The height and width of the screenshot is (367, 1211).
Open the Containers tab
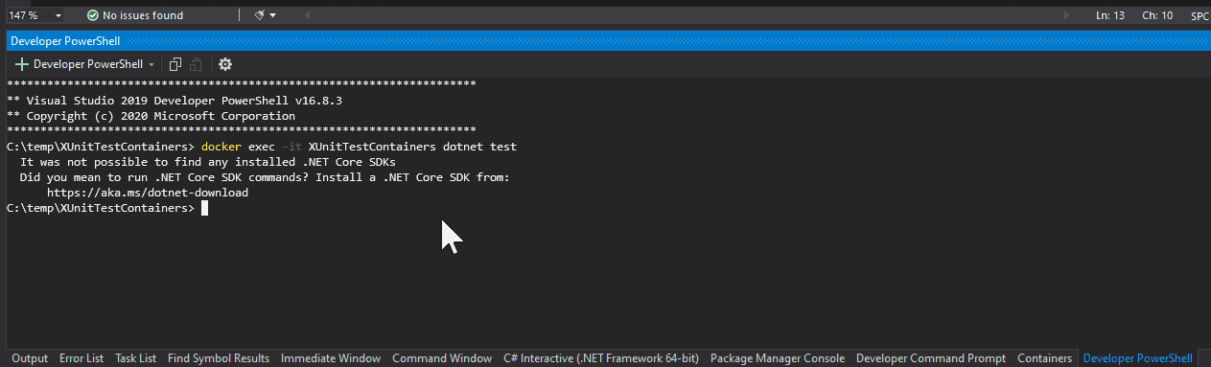click(1044, 358)
